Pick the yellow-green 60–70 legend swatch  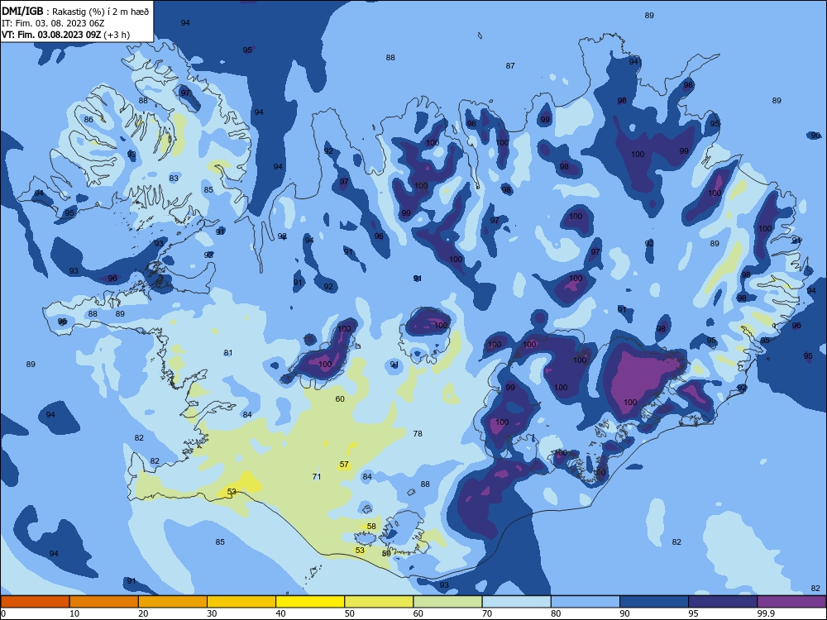click(447, 602)
